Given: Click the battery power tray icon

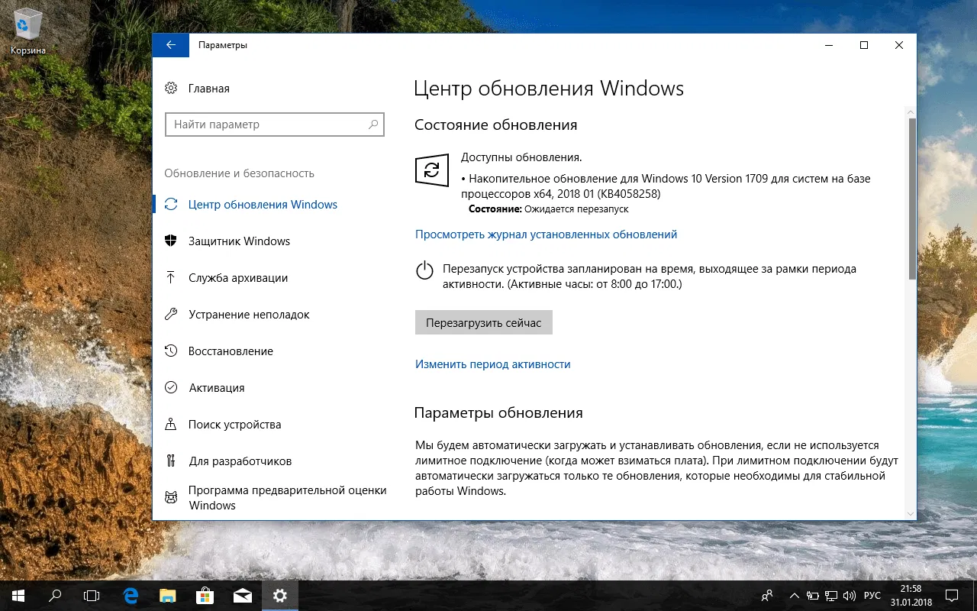Looking at the screenshot, I should [x=813, y=595].
